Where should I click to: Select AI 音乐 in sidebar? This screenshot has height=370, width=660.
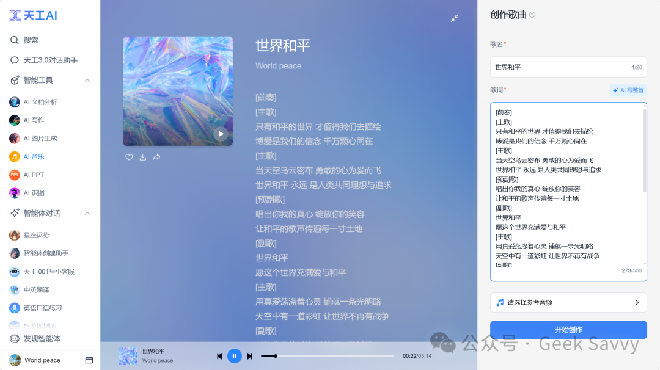(27, 157)
